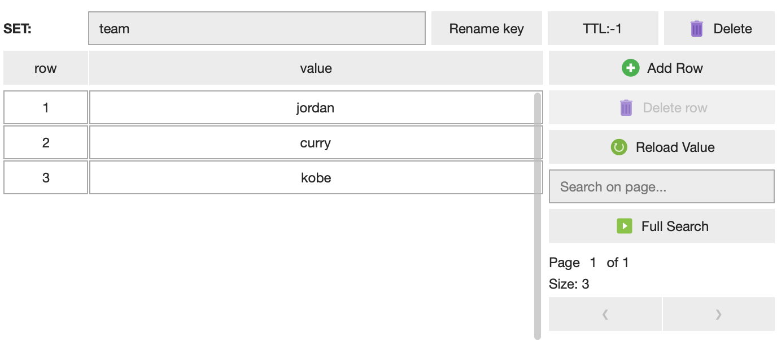Click the Reload Value button label

(675, 147)
